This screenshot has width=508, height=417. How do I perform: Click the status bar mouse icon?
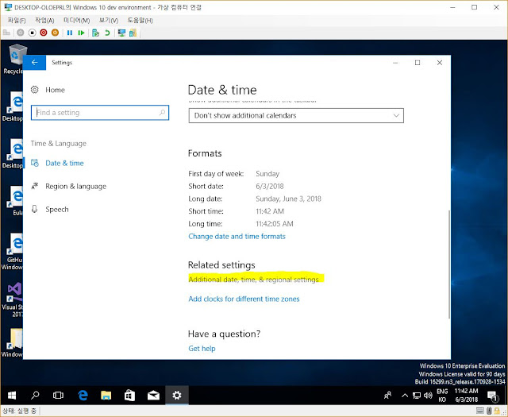(x=489, y=411)
